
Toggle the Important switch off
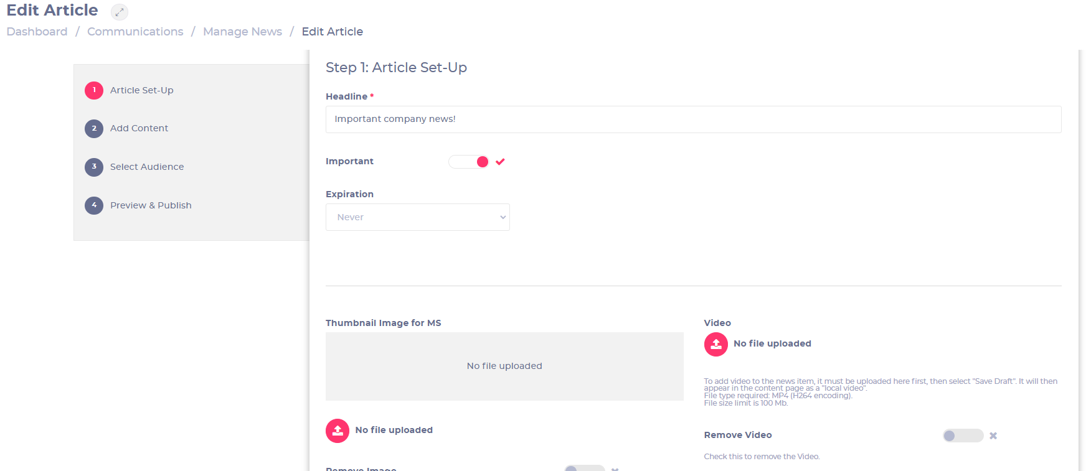[468, 162]
